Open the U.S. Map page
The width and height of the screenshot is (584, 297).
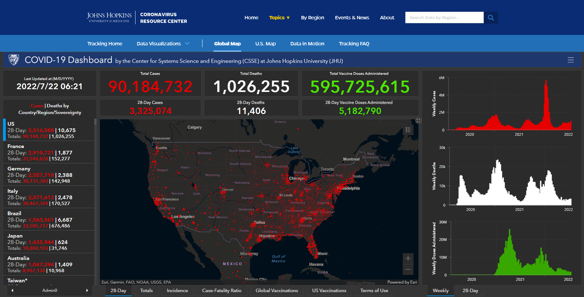(x=265, y=44)
